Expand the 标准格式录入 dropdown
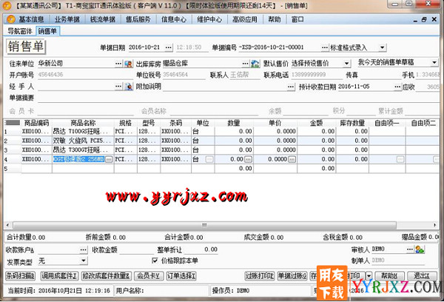 tap(383, 47)
